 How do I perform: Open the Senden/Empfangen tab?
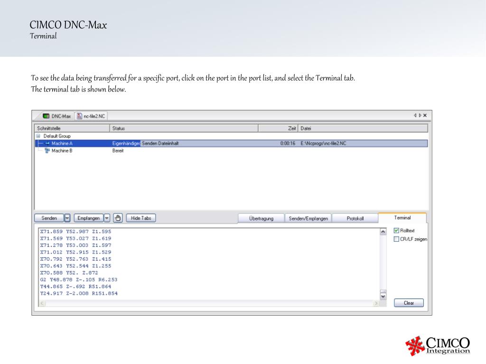[308, 218]
